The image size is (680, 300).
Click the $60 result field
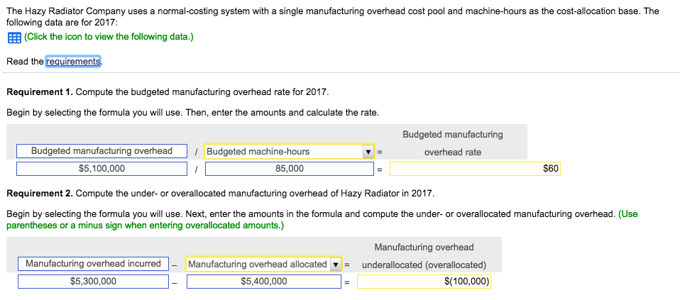pyautogui.click(x=476, y=169)
